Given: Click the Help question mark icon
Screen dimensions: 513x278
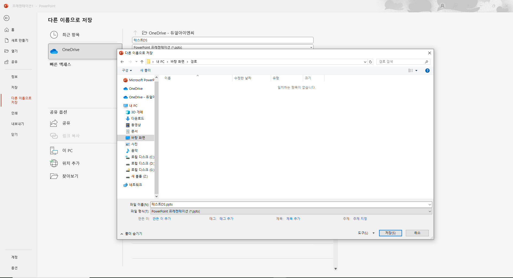Looking at the screenshot, I should click(427, 71).
